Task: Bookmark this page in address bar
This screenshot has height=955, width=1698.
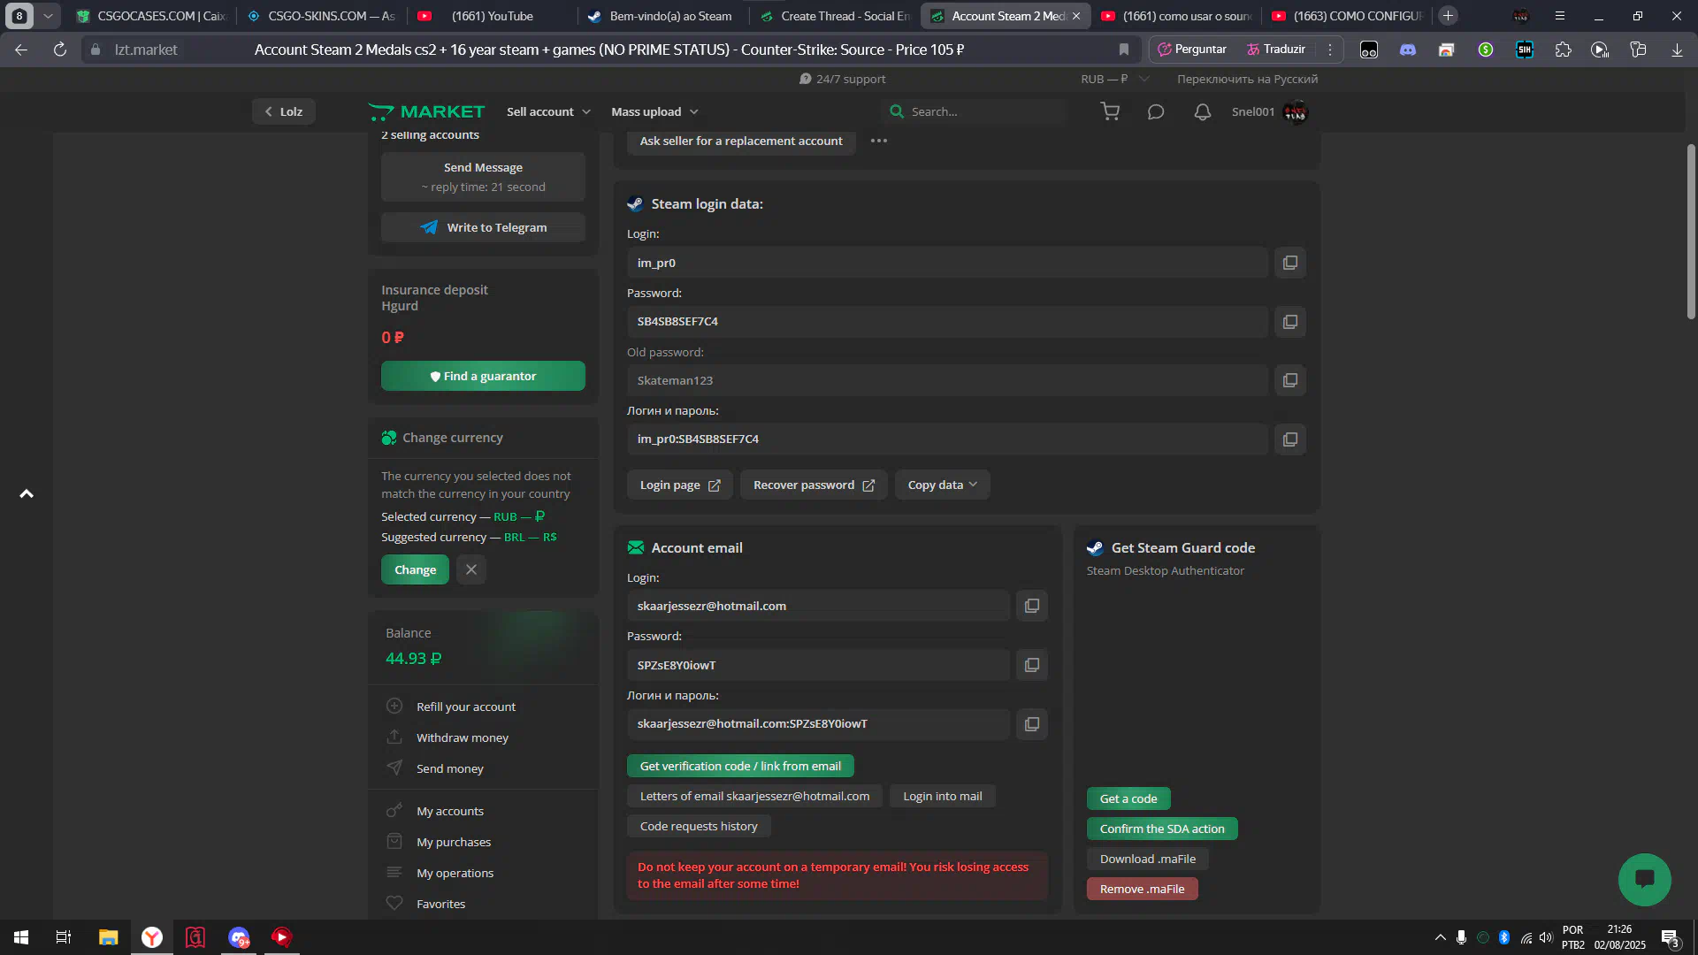Action: [1124, 50]
